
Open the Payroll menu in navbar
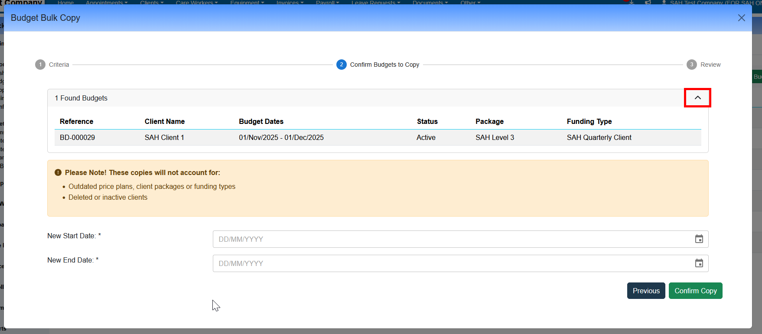[x=327, y=3]
